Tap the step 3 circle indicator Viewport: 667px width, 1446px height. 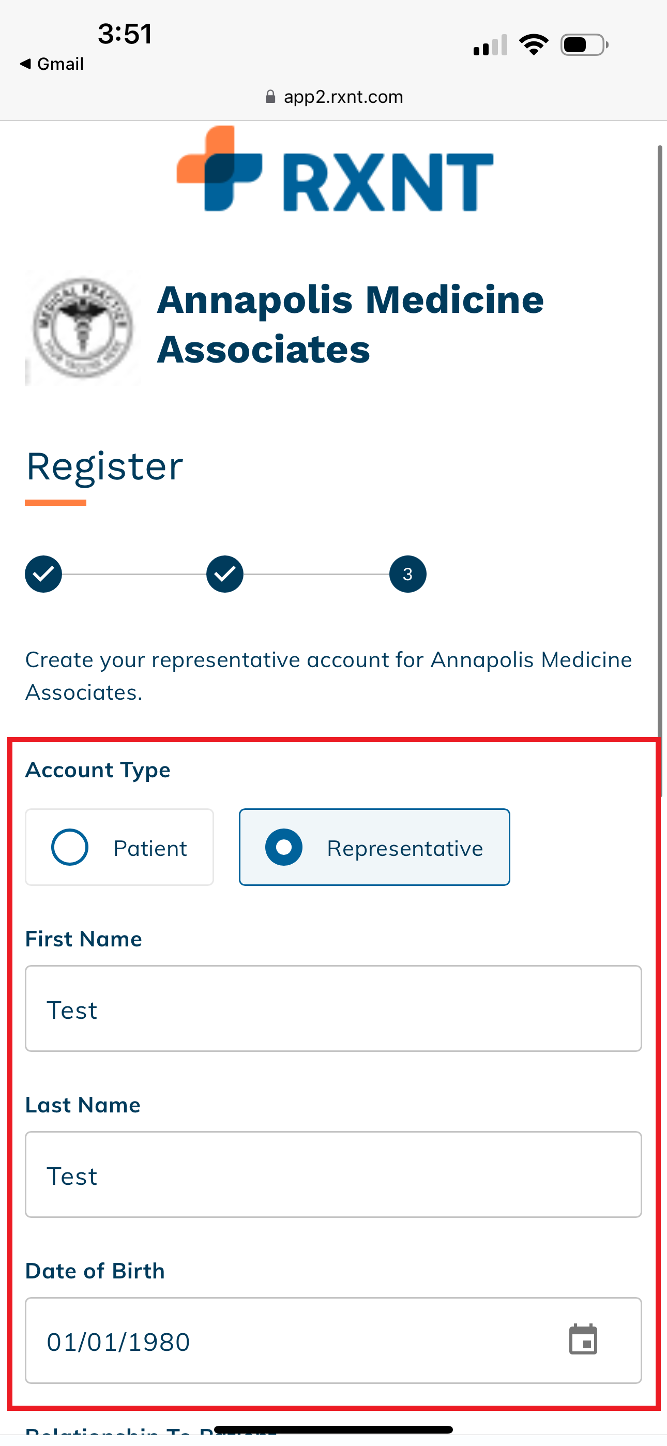point(407,574)
